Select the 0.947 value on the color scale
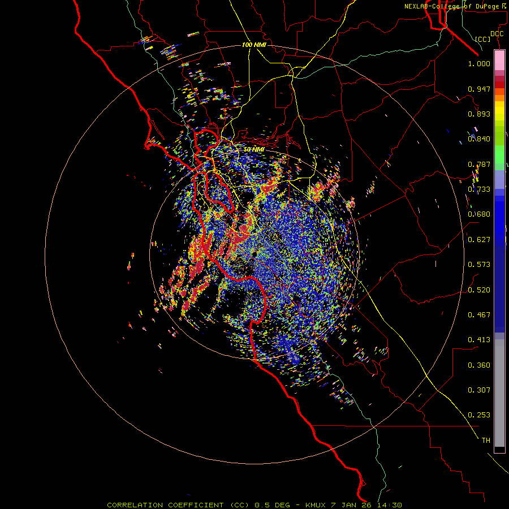 click(x=479, y=89)
